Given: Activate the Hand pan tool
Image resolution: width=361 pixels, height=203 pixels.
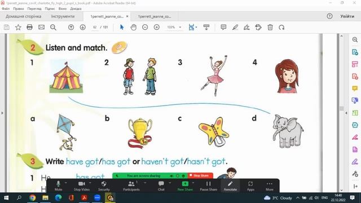Looking at the screenshot, I should tap(134, 27).
